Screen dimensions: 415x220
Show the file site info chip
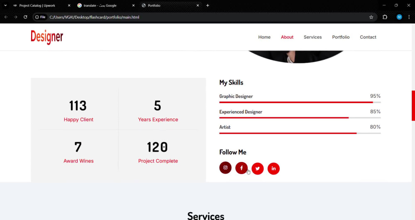pos(41,17)
